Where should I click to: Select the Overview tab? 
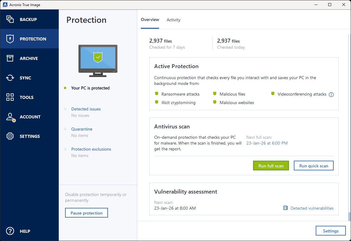coord(150,20)
